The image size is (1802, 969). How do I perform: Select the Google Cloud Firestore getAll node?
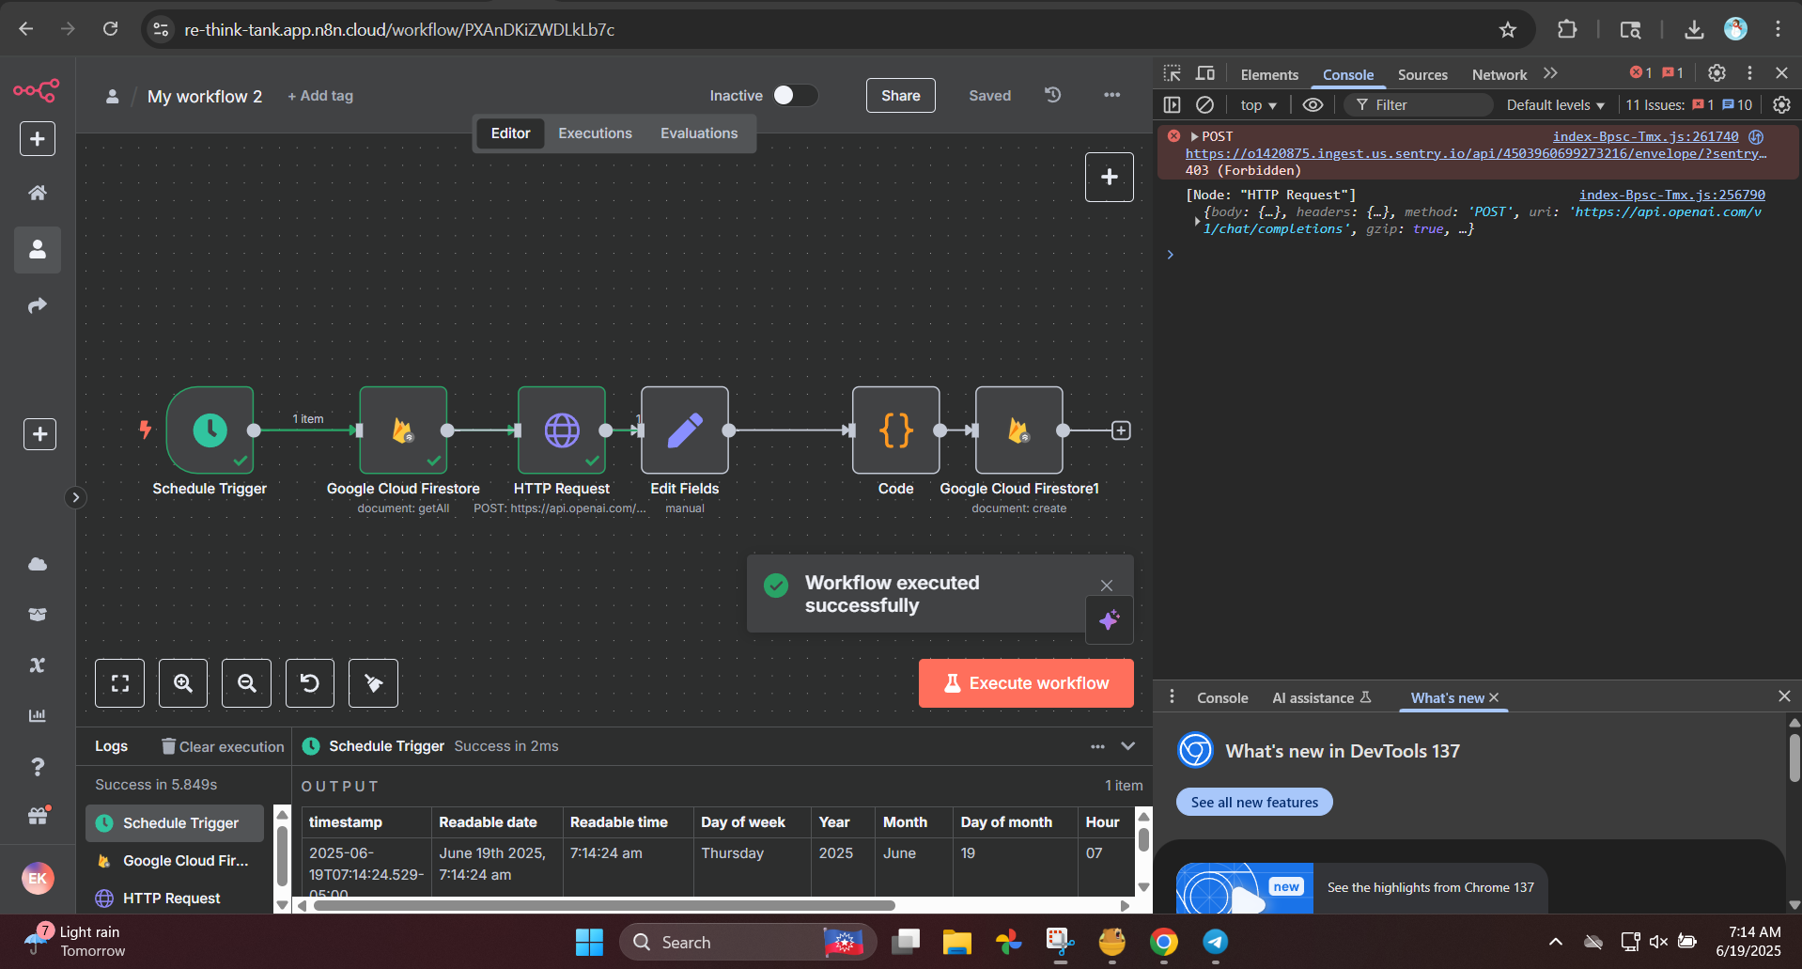[403, 430]
